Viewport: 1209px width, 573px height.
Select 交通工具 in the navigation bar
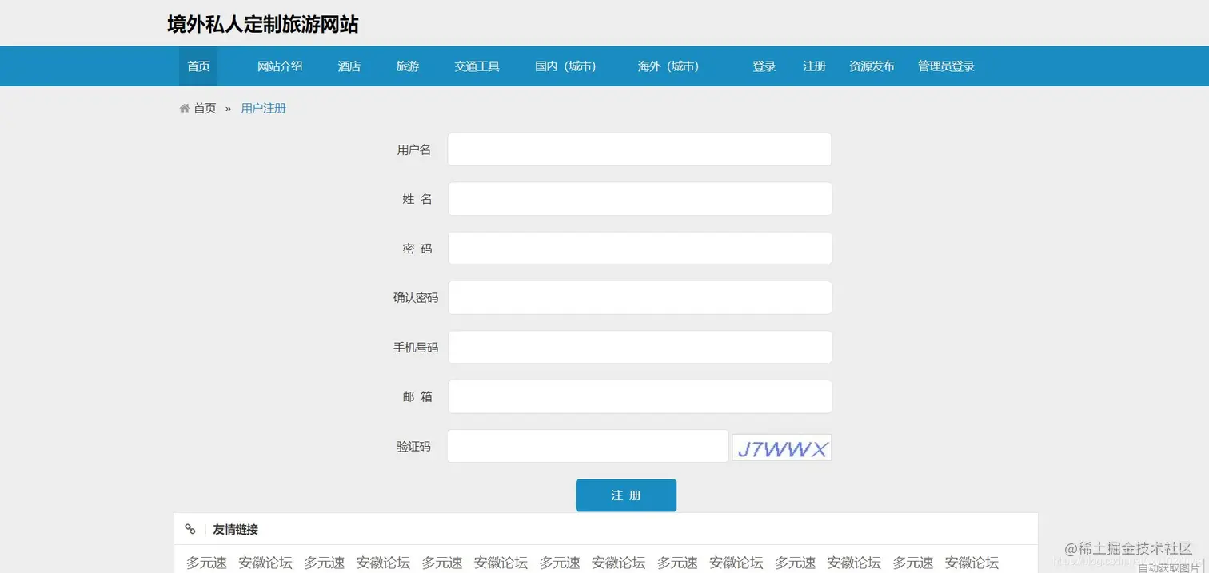tap(477, 66)
